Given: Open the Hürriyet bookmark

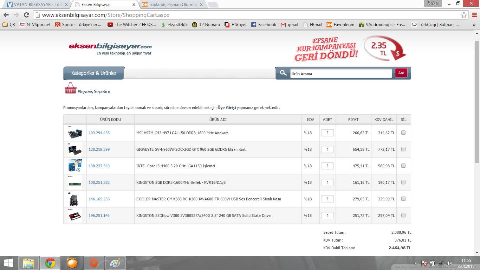Looking at the screenshot, I should point(236,25).
